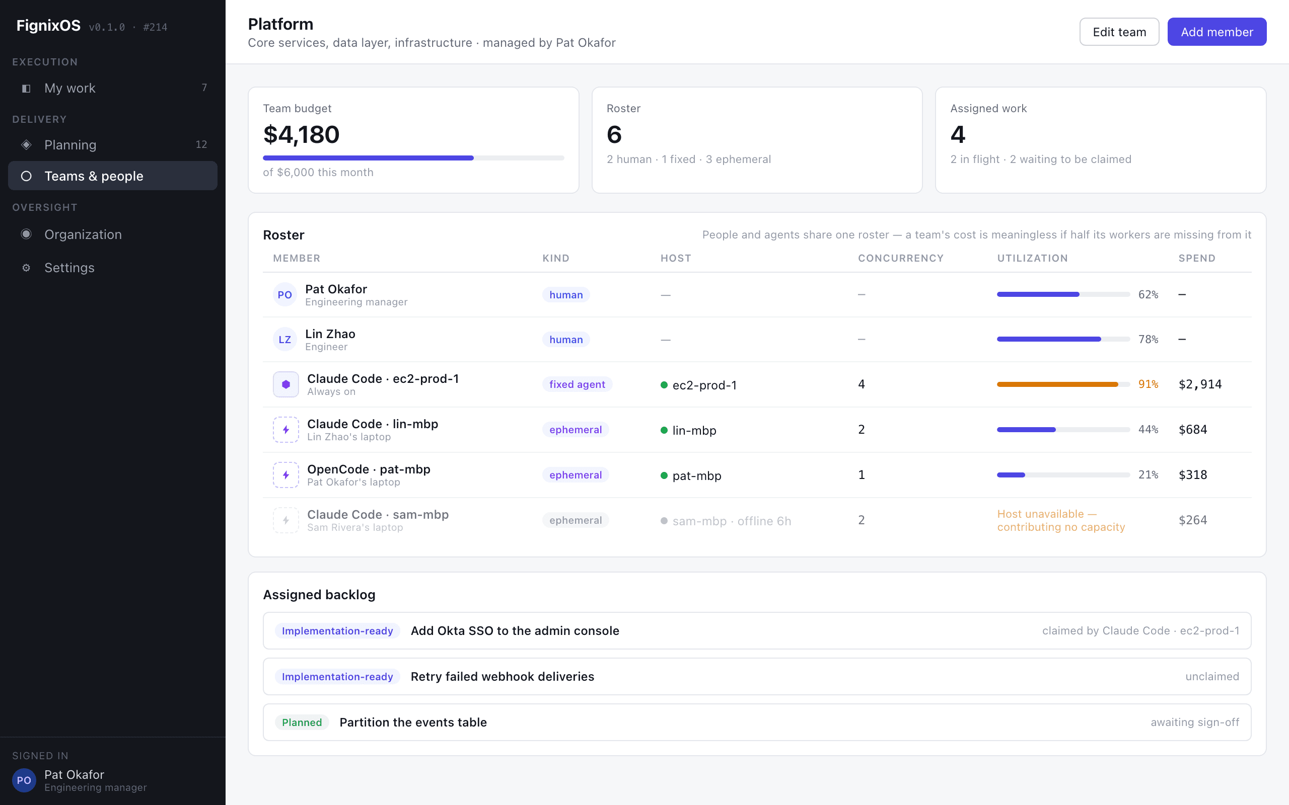Click the Edit team button
1289x805 pixels.
[1119, 32]
